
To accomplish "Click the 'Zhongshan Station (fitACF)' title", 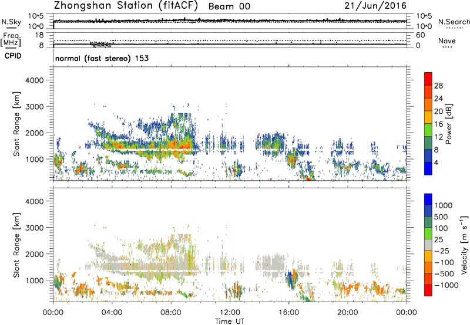I will coord(126,6).
